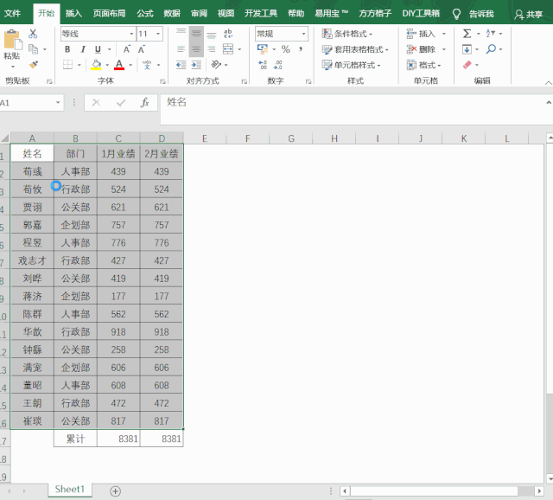Click the Copy icon
The width and height of the screenshot is (553, 500).
pyautogui.click(x=33, y=49)
